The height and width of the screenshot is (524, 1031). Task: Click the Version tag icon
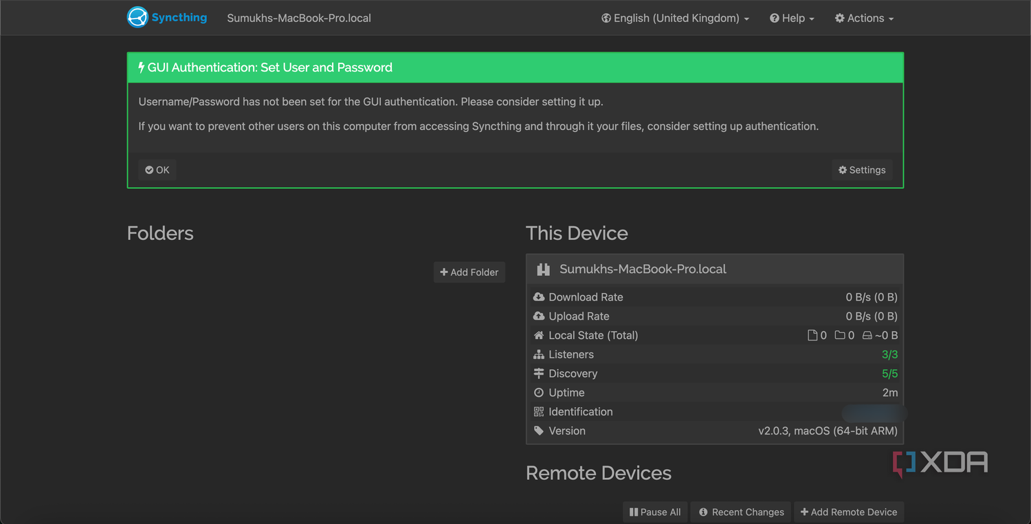539,431
